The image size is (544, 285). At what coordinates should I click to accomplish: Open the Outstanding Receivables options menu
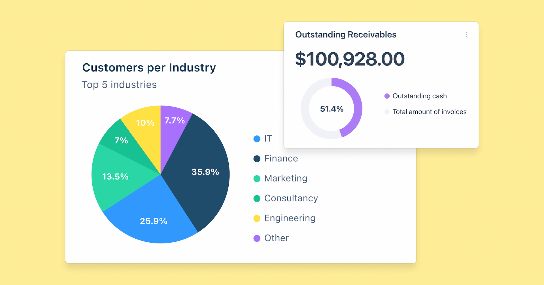click(467, 34)
